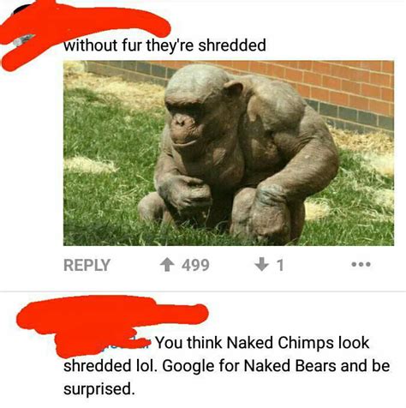Click the downvote count showing 1
This screenshot has height=408, width=406.
point(280,265)
